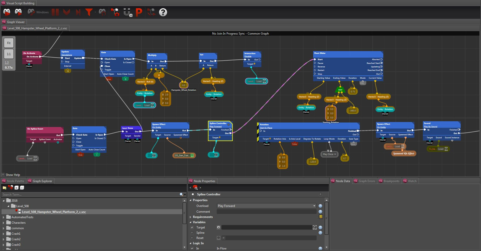Click the red P toolbar icon
This screenshot has height=251, width=481.
click(x=139, y=12)
